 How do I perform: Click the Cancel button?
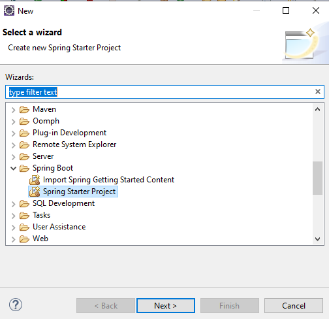[294, 305]
